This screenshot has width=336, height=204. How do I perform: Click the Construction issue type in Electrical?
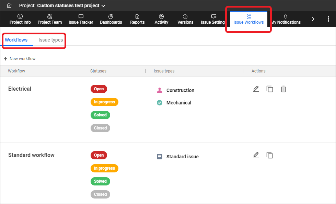click(180, 90)
